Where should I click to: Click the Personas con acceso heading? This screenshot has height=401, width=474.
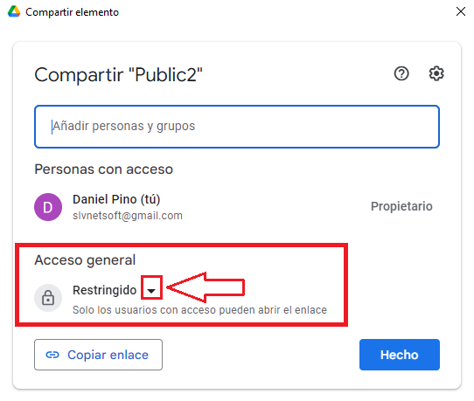coord(104,169)
